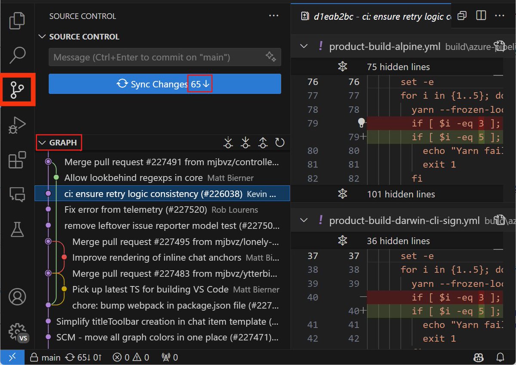Click the lightbulb code action at line 79
This screenshot has width=516, height=365.
point(362,123)
